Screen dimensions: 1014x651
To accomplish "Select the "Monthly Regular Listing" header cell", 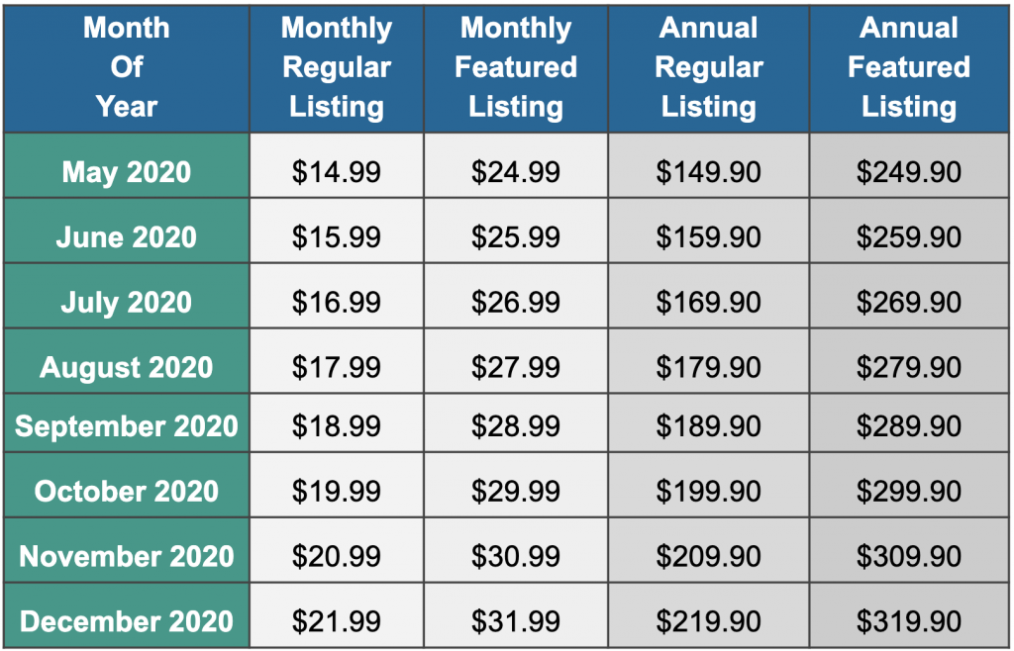I will click(x=337, y=67).
